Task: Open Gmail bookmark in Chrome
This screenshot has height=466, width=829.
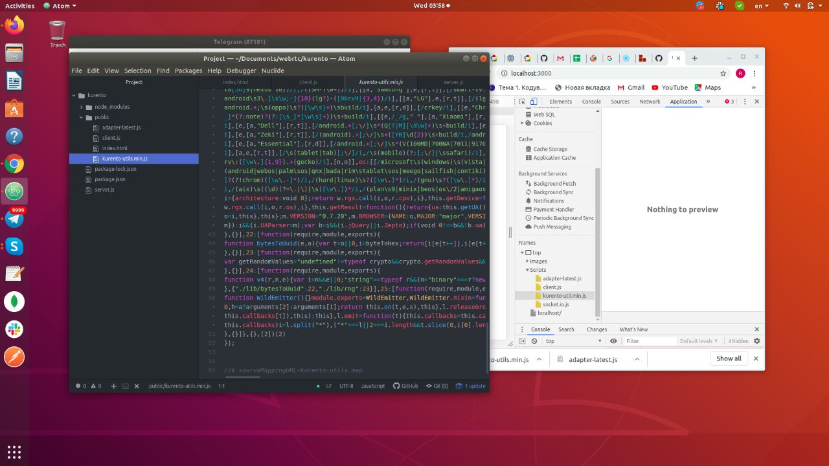Action: 631,87
